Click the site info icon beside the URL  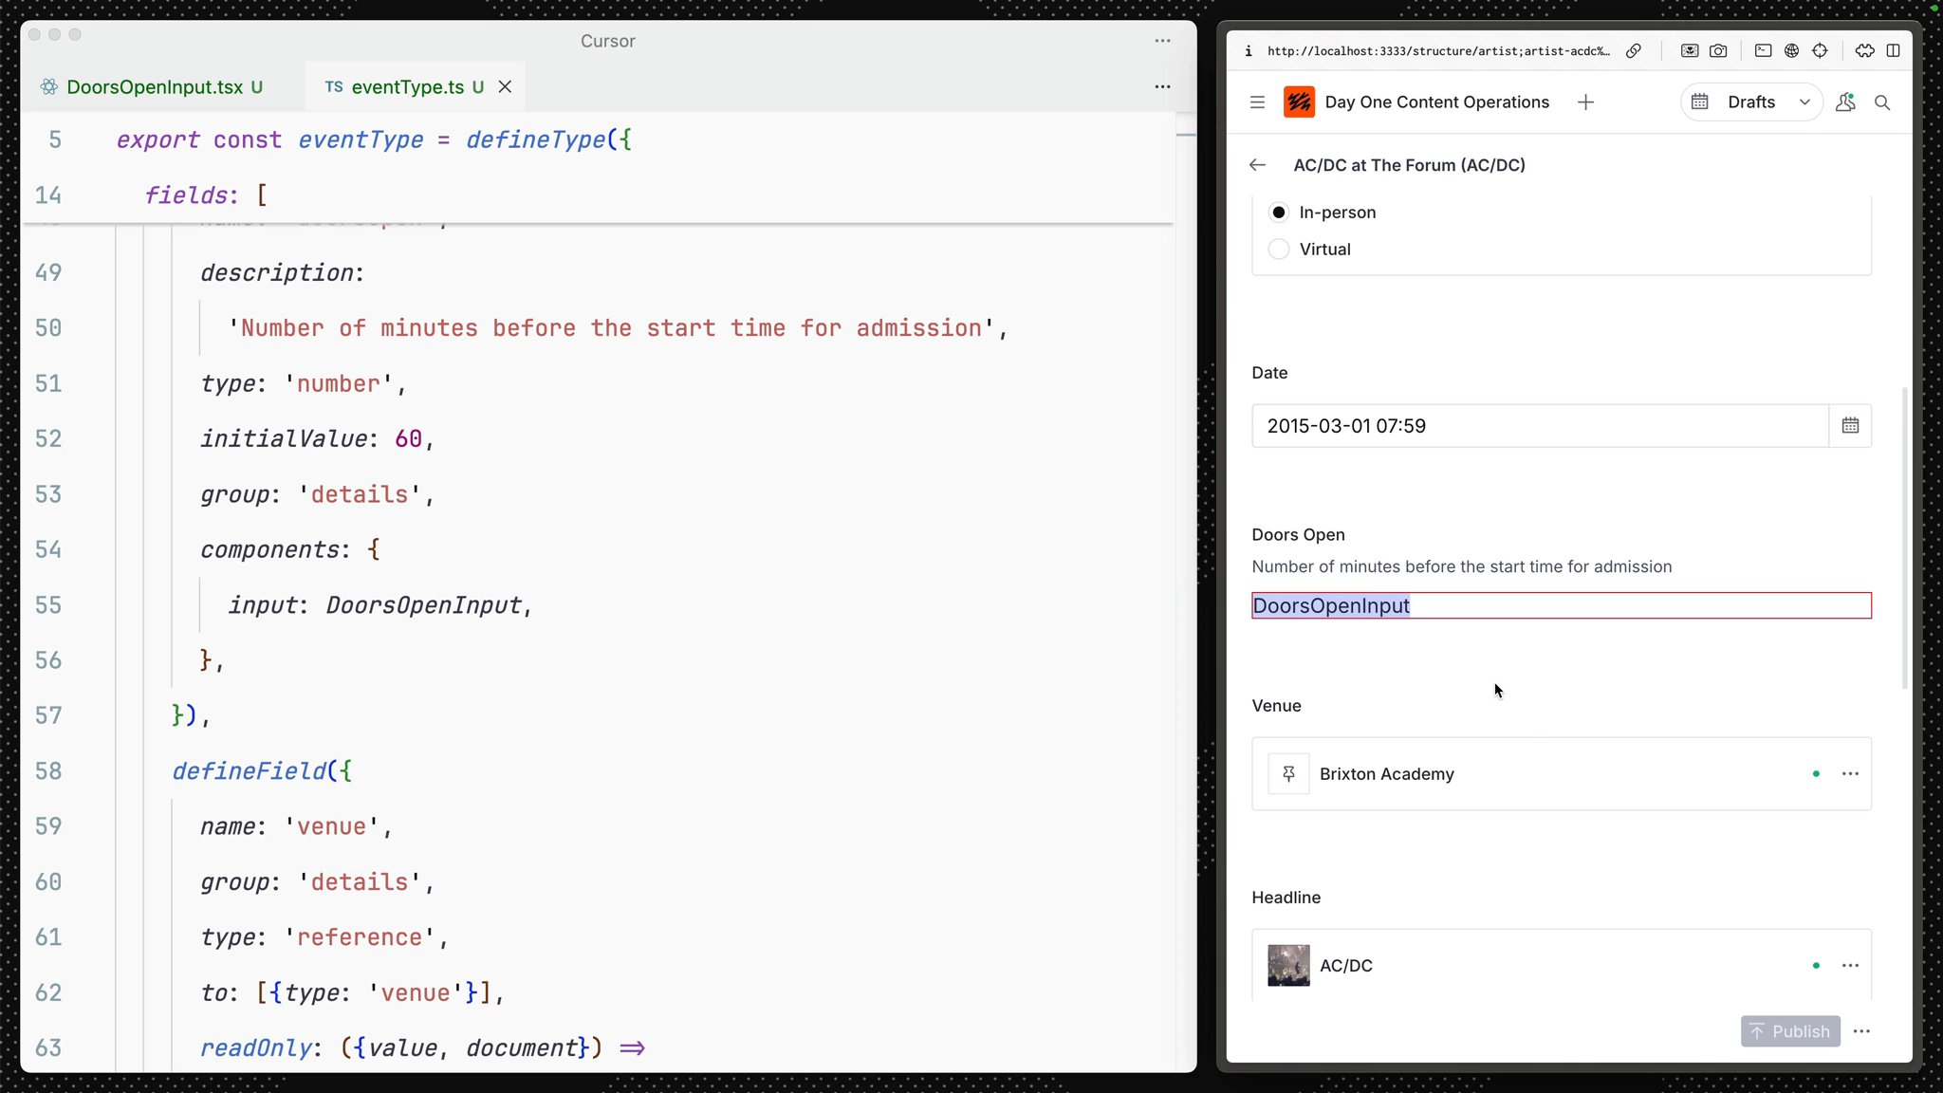[x=1249, y=51]
